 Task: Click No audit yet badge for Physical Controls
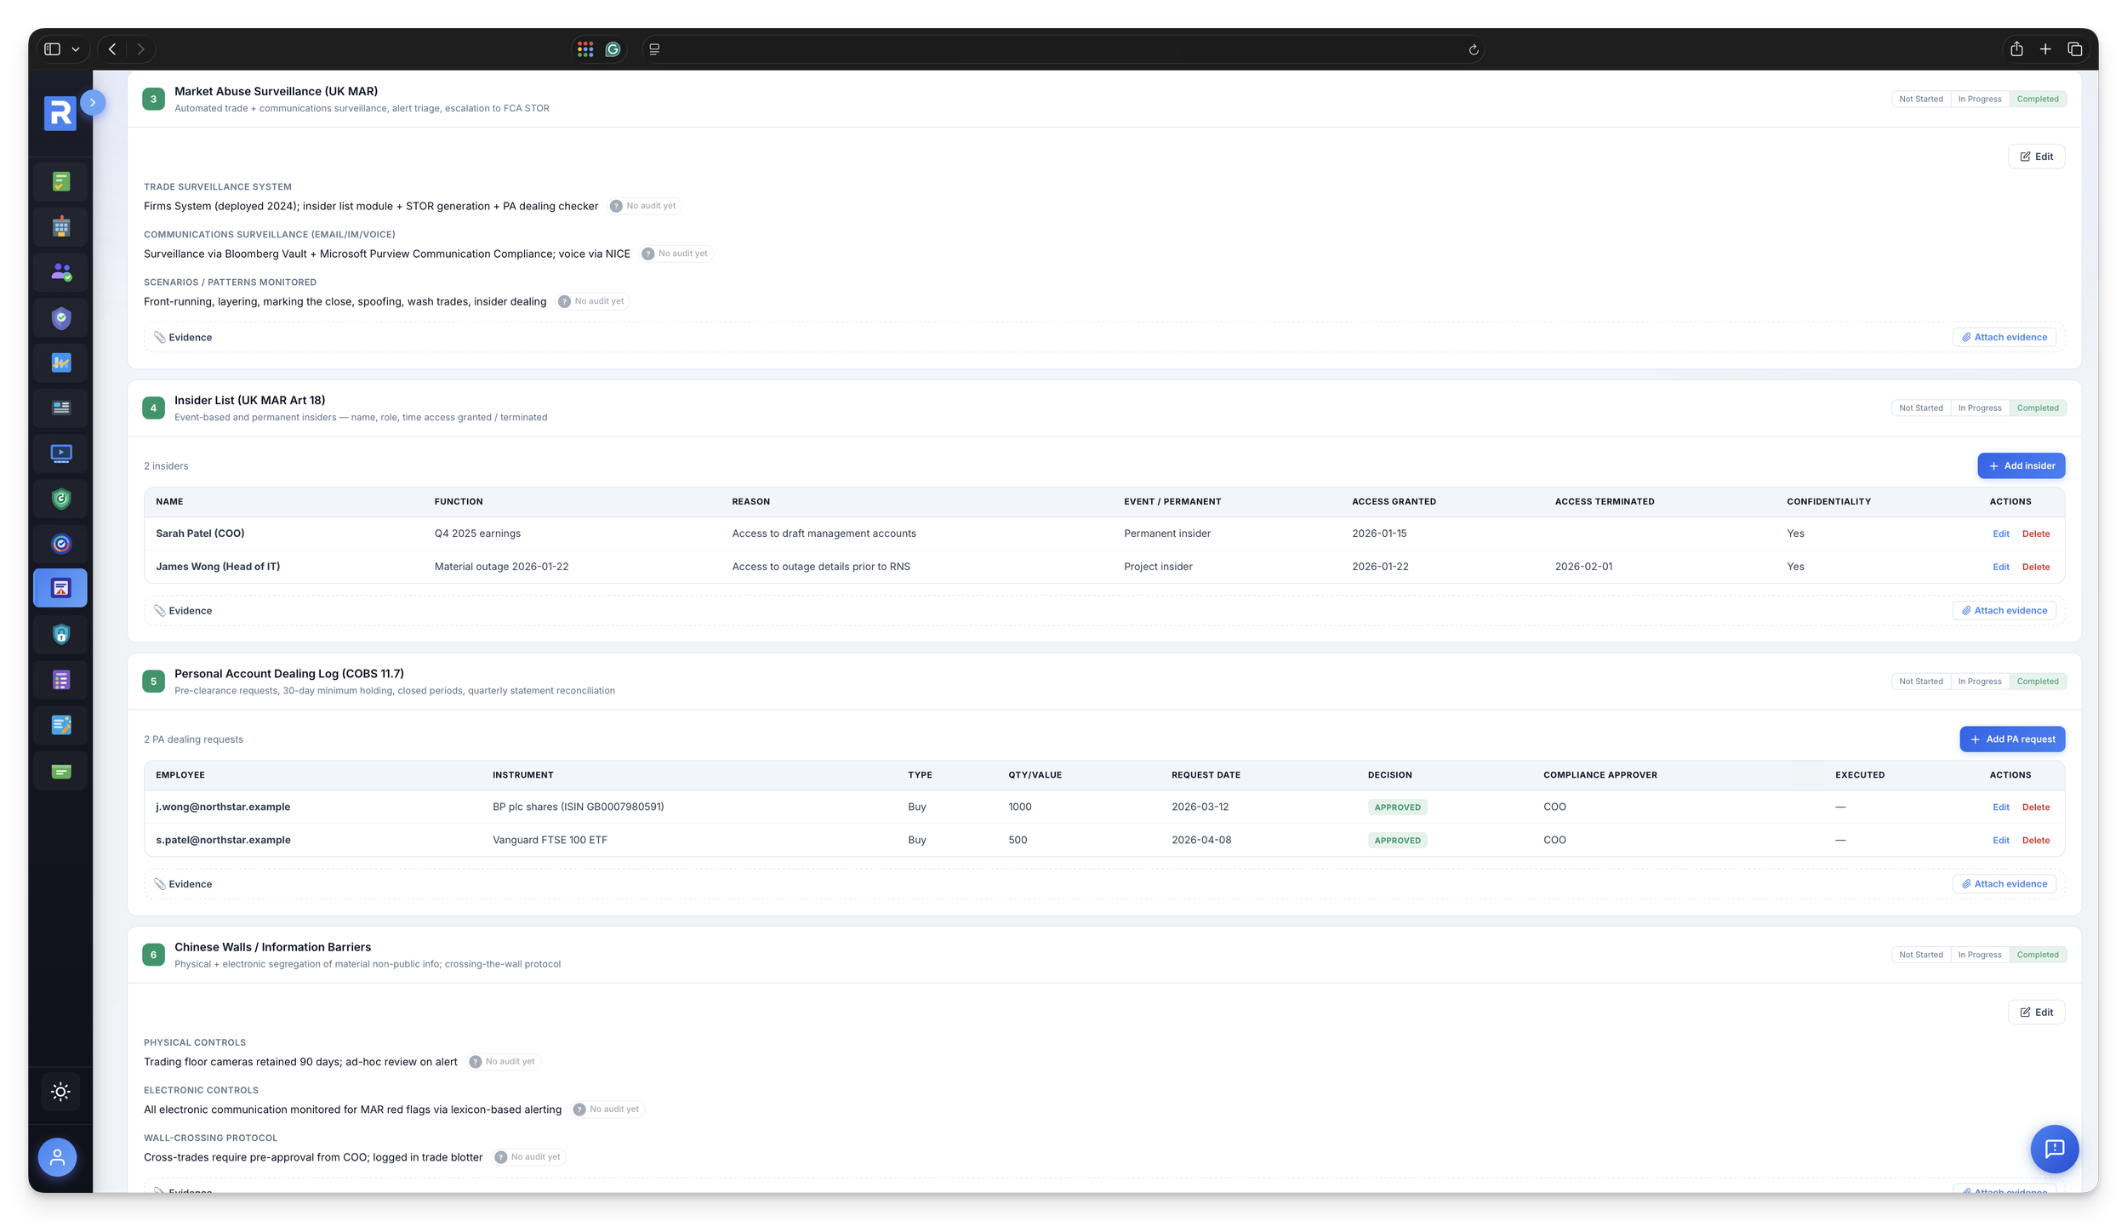504,1062
